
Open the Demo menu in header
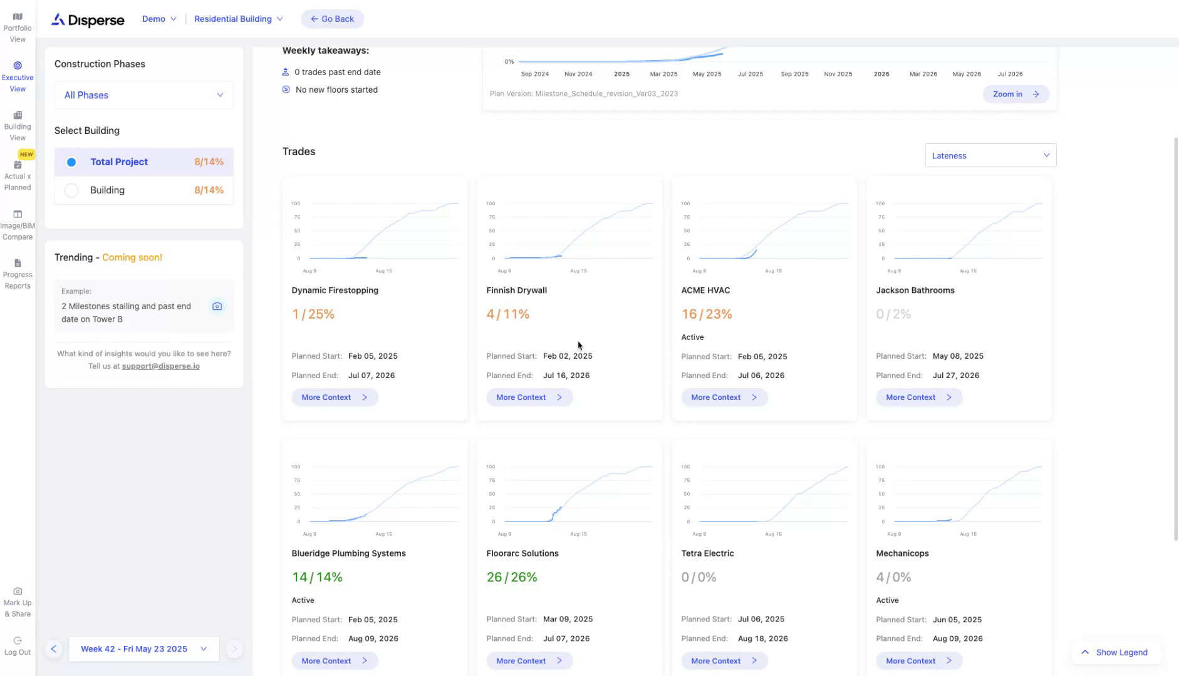pos(159,19)
